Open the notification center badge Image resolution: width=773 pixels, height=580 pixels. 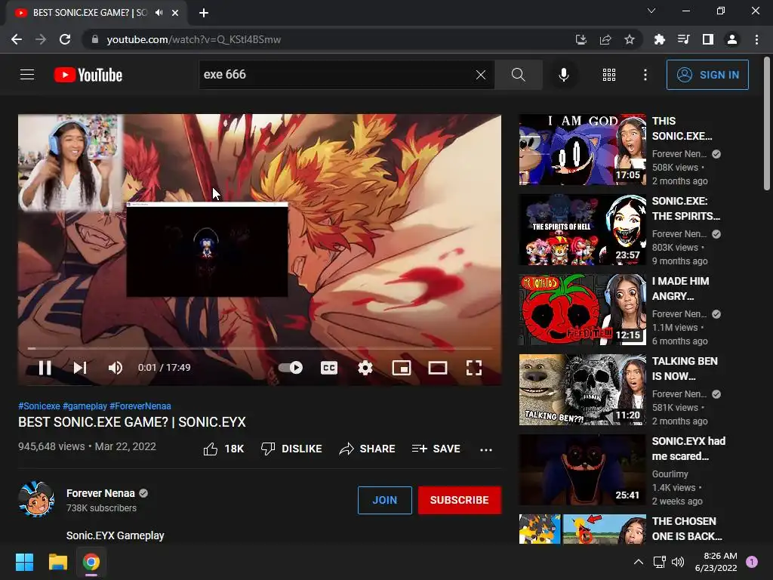tap(752, 562)
